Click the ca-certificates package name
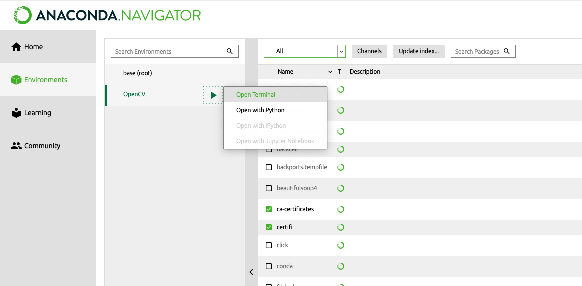This screenshot has width=582, height=286. coord(295,209)
